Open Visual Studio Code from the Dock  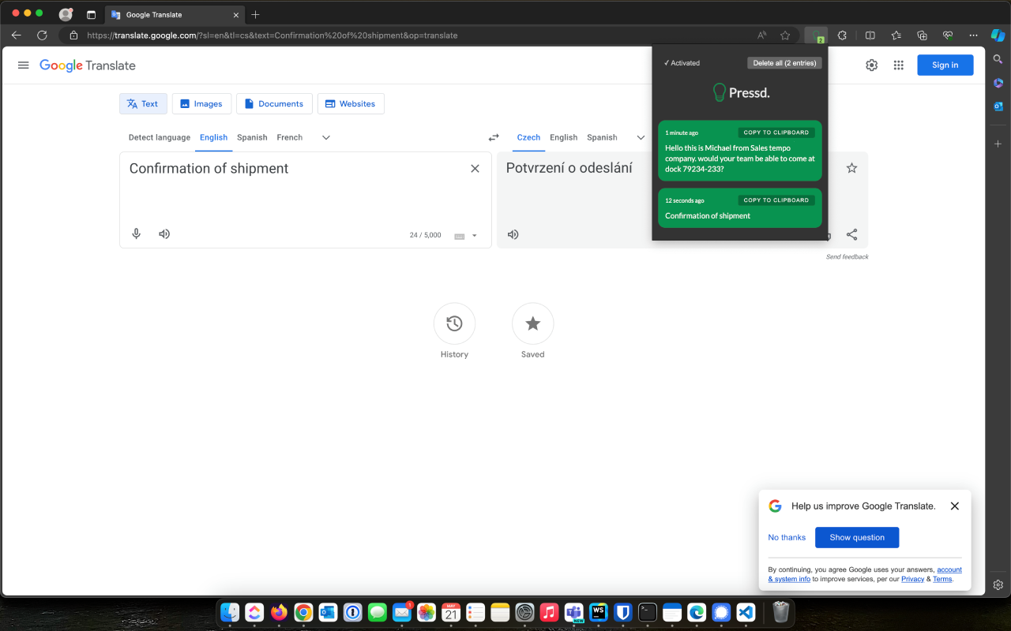[746, 612]
